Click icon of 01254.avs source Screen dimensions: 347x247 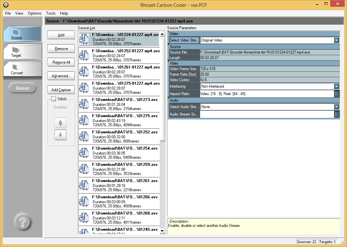coord(84,153)
